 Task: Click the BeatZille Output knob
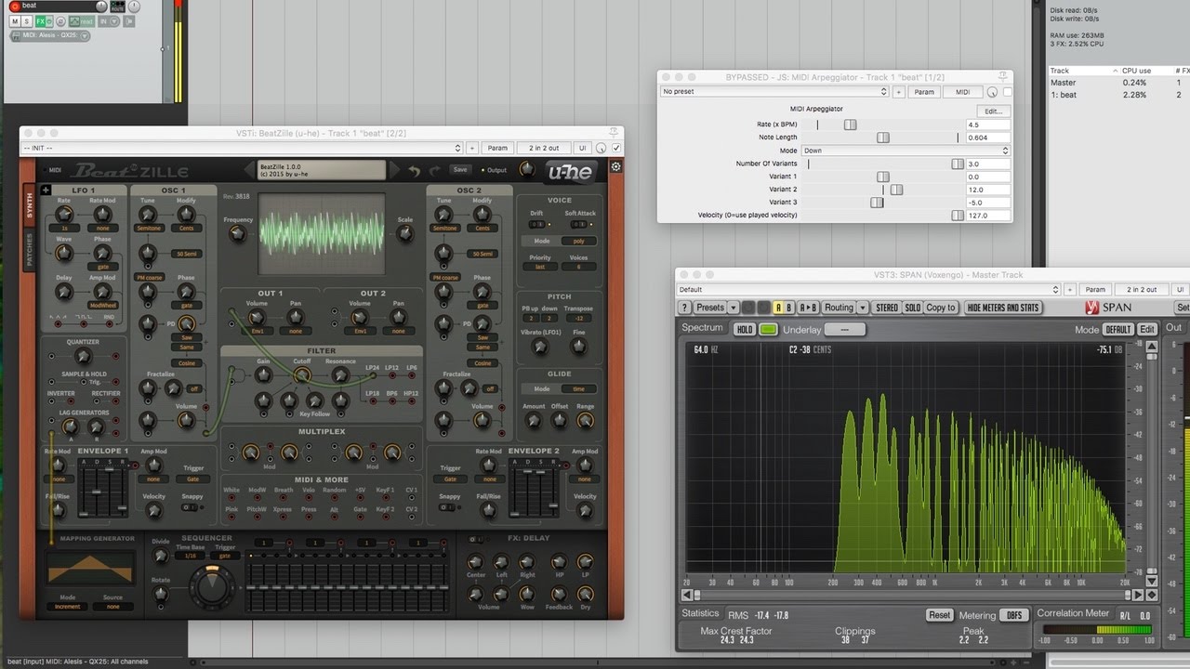coord(527,169)
